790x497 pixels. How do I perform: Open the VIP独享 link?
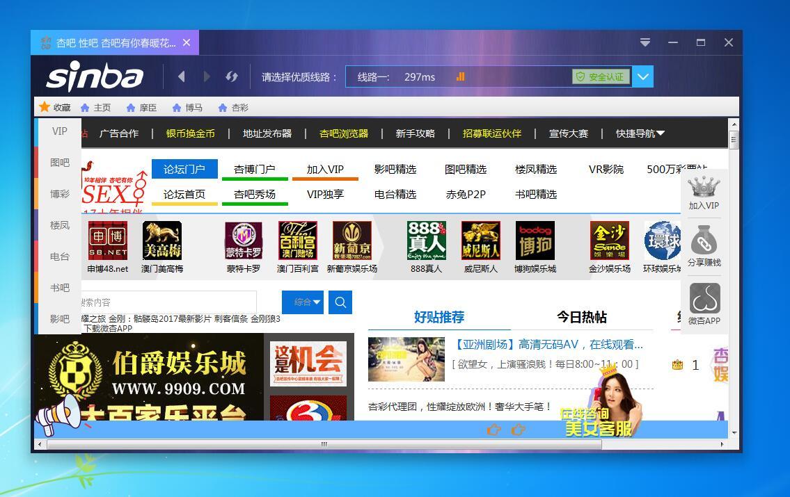325,194
